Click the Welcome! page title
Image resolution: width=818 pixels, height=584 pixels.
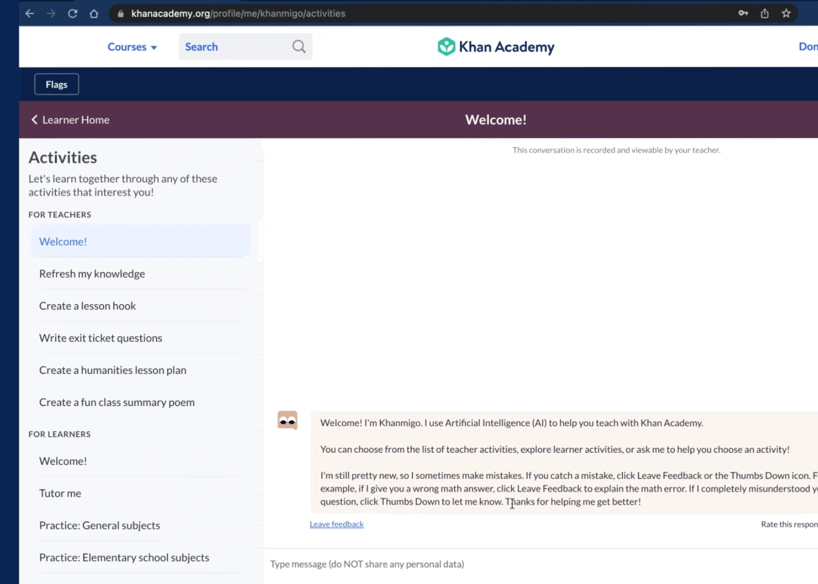(495, 120)
